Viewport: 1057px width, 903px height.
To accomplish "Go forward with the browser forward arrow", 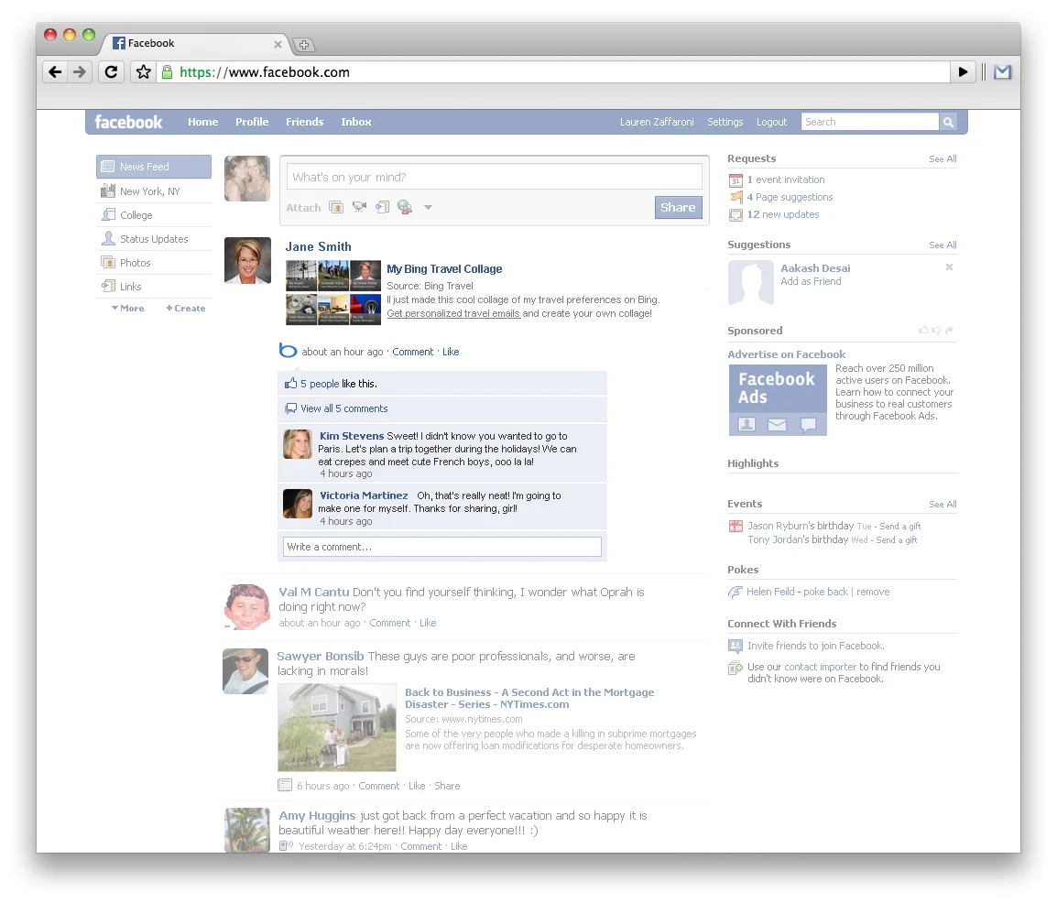I will tap(80, 72).
